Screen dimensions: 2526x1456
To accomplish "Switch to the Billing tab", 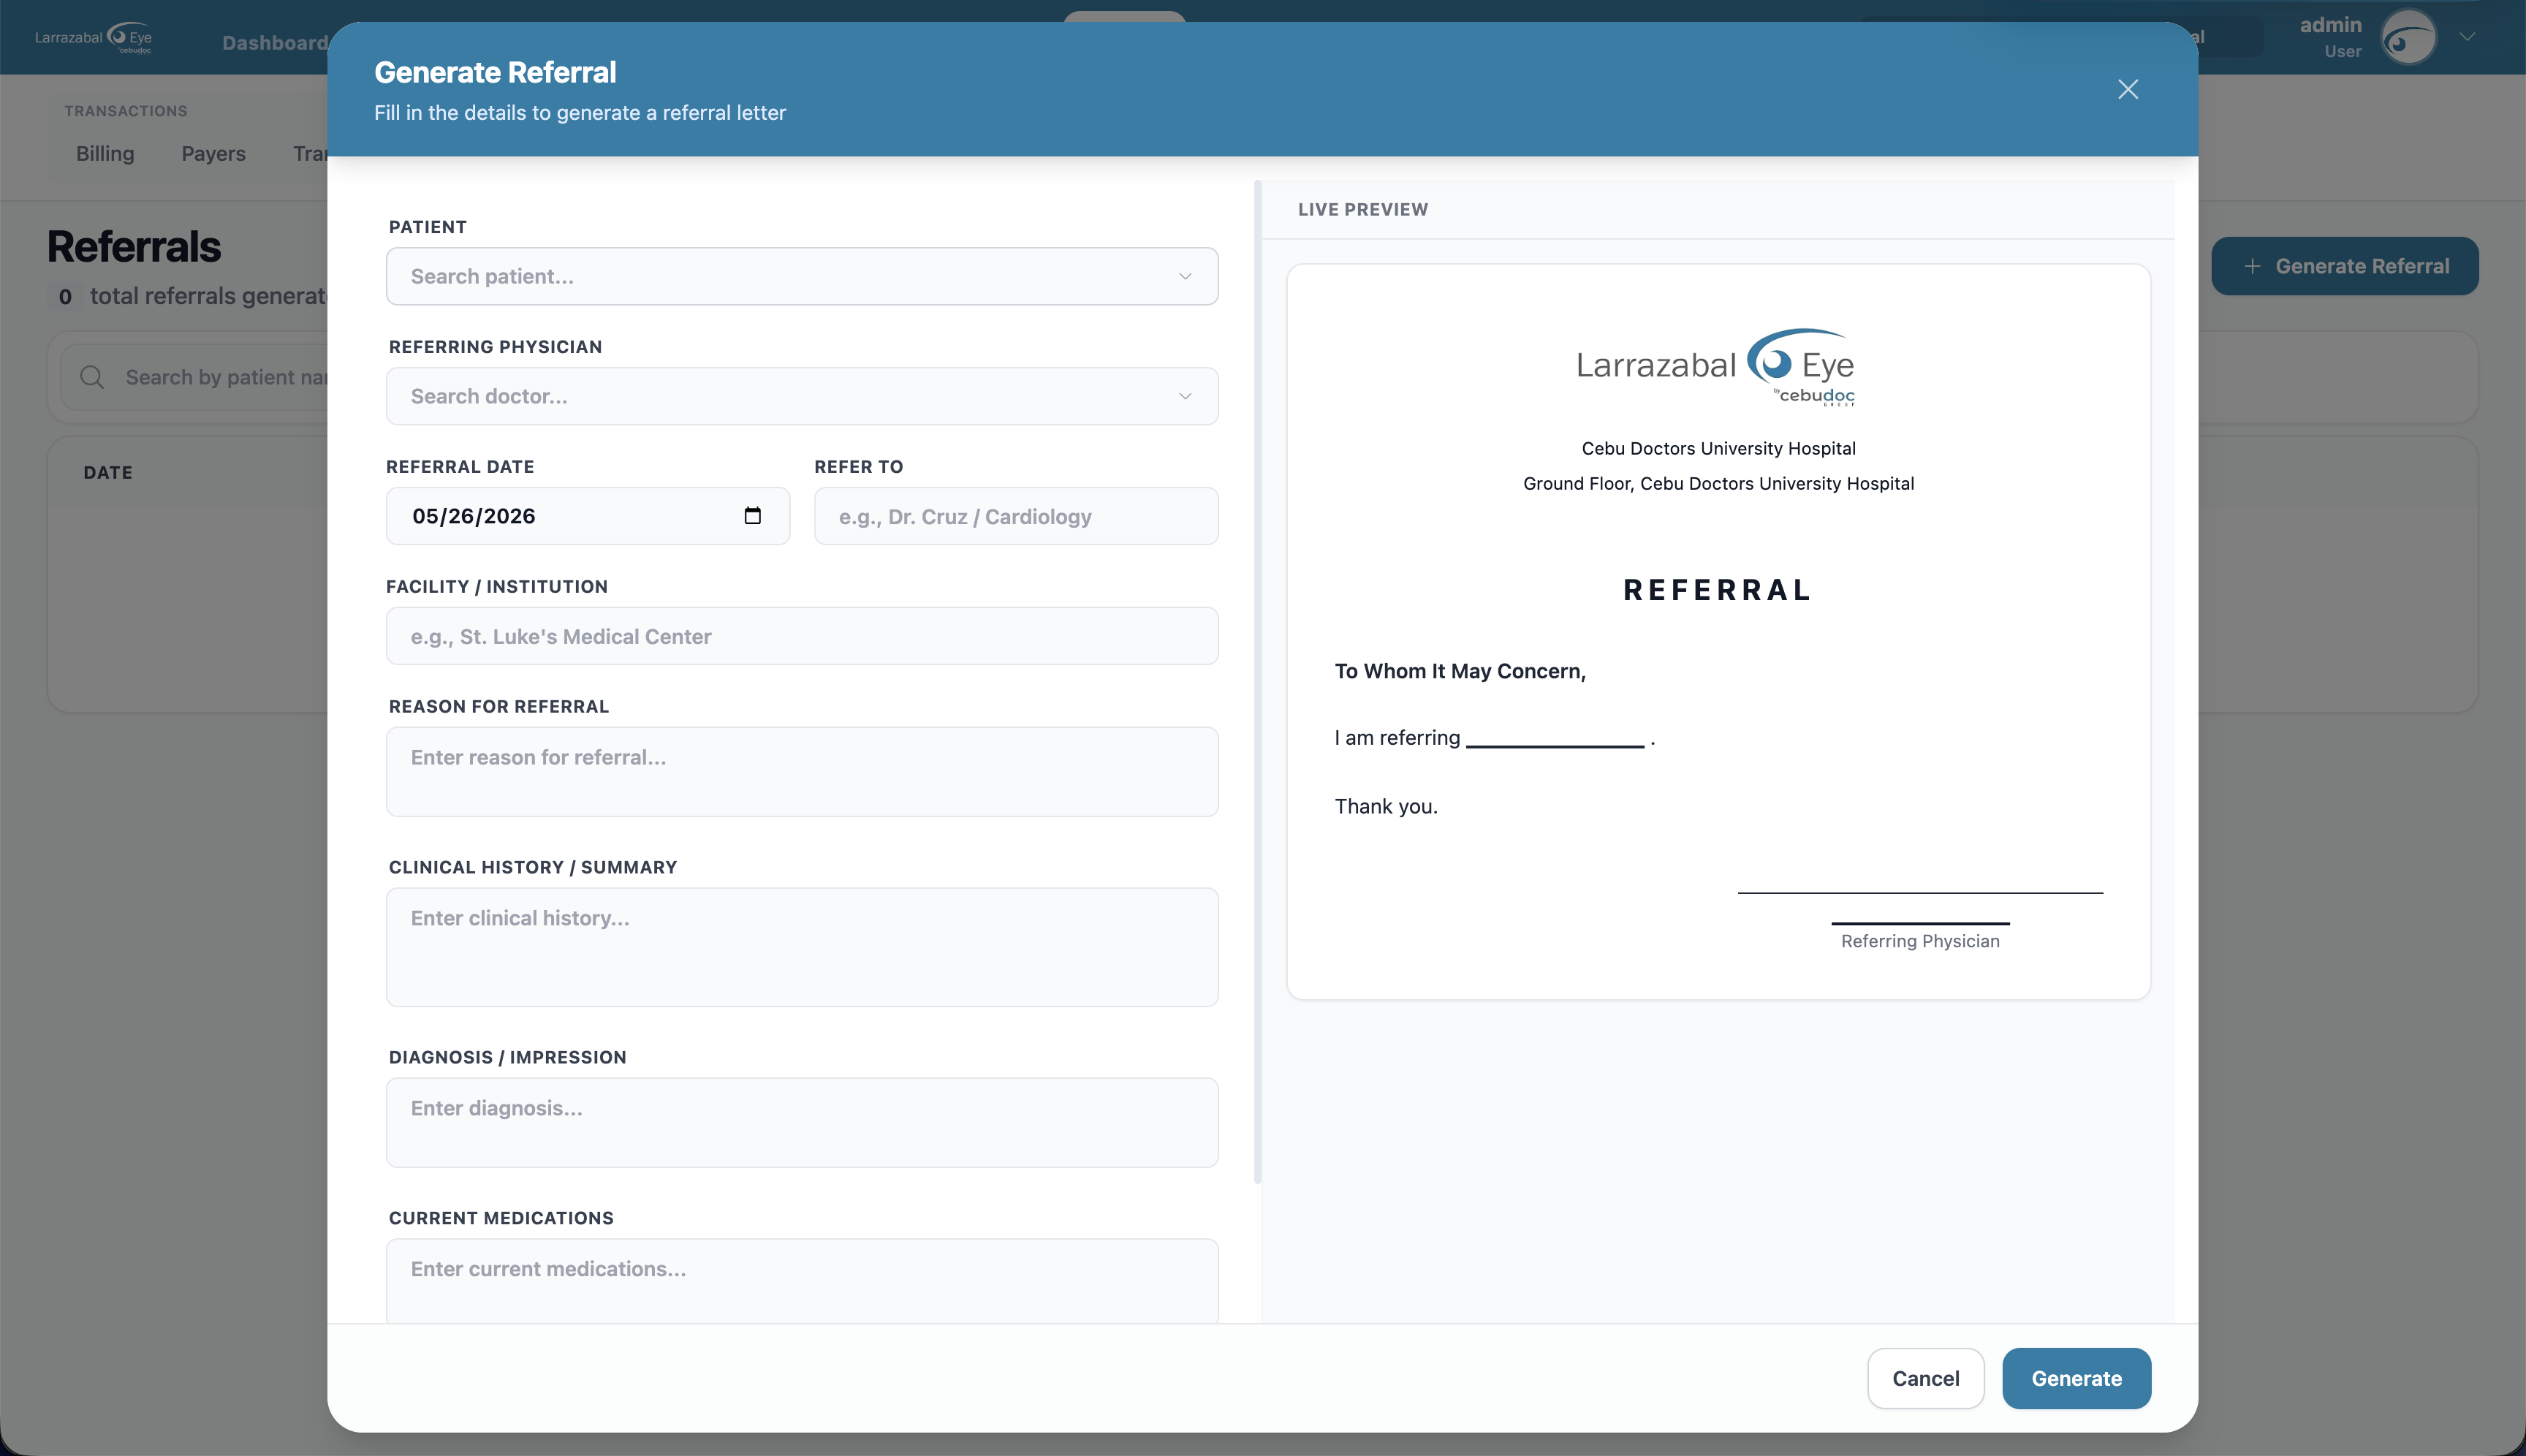I will tap(105, 153).
